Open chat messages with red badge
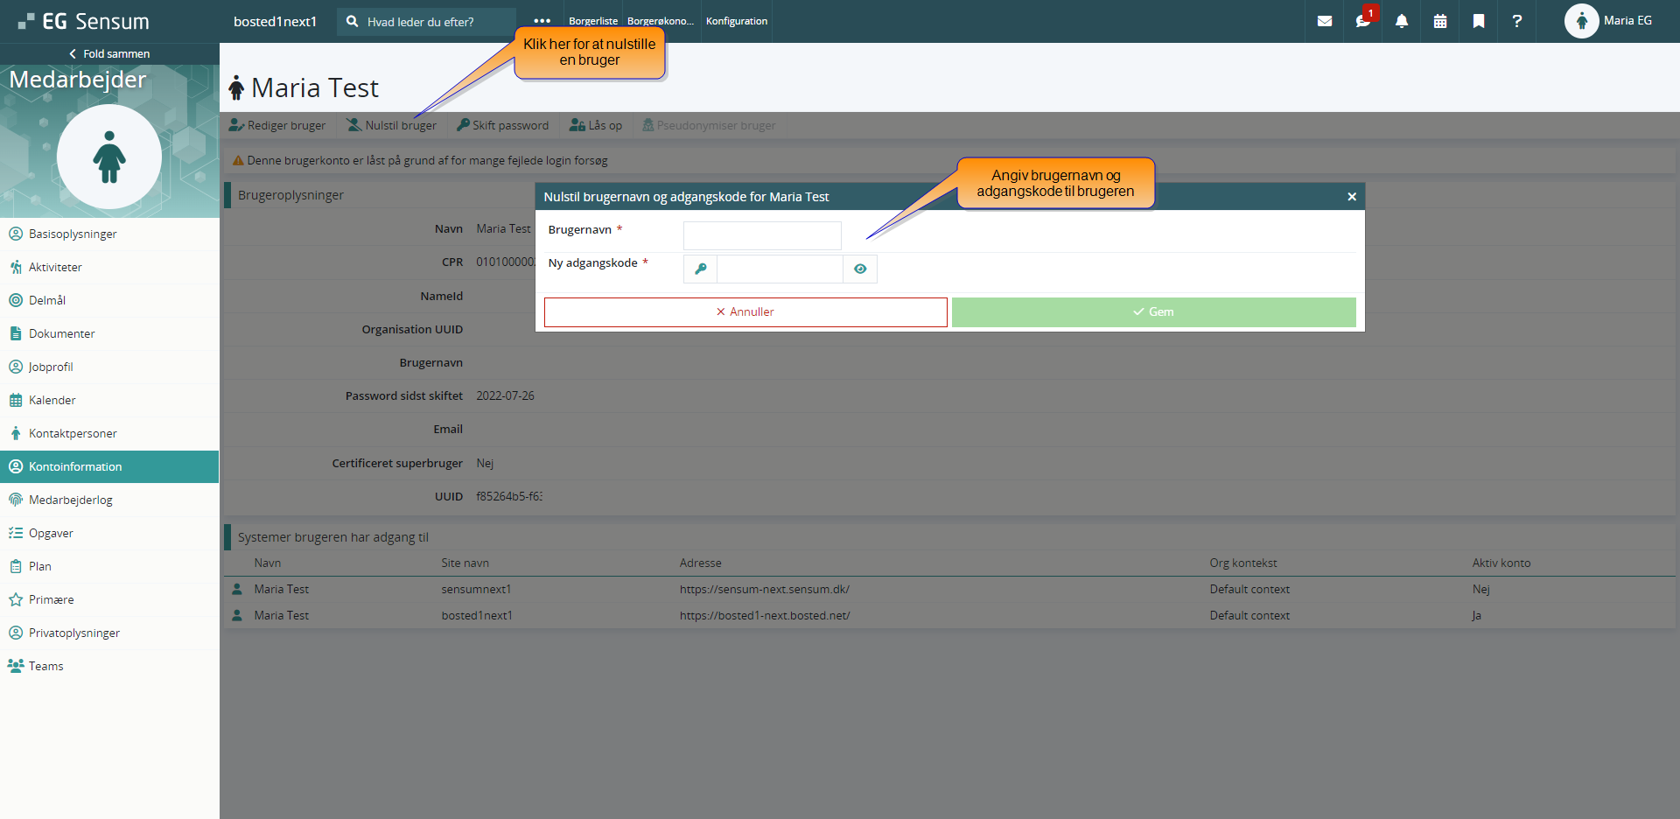The height and width of the screenshot is (819, 1680). (x=1363, y=21)
